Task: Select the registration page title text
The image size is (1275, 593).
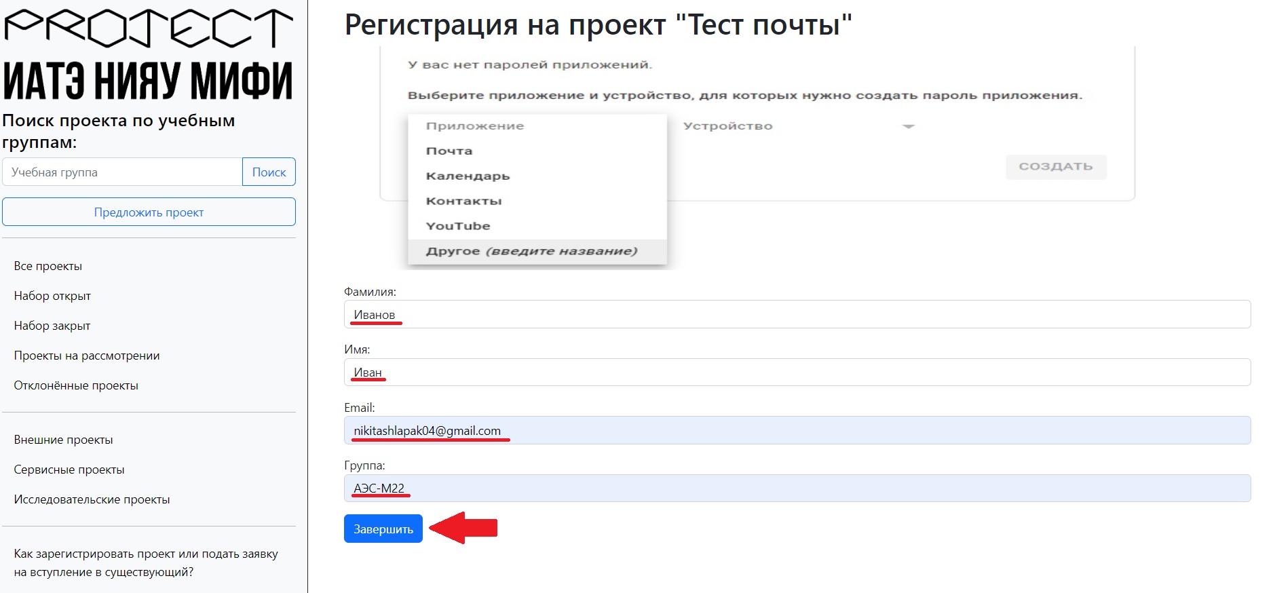Action: pos(598,24)
